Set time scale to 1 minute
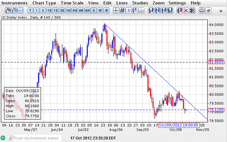 pyautogui.click(x=37, y=11)
